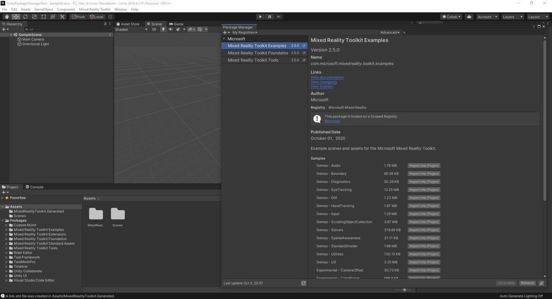Viewport: 552px width, 299px height.
Task: Toggle scene lighting bulb icon
Action: click(163, 29)
